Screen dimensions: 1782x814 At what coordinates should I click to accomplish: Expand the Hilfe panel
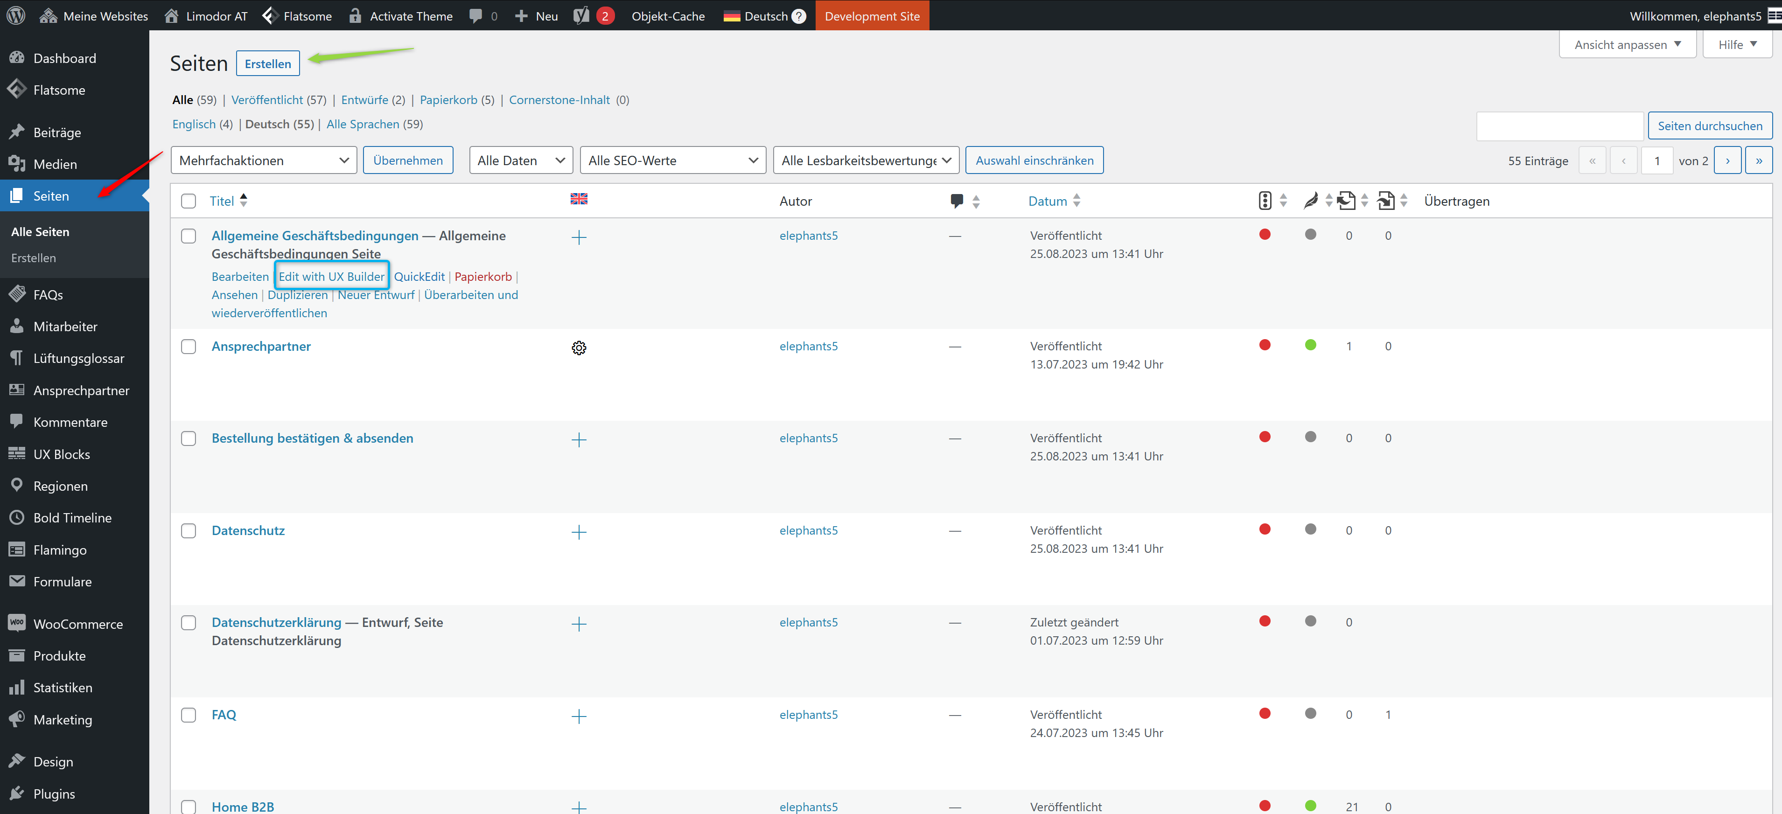click(1736, 44)
